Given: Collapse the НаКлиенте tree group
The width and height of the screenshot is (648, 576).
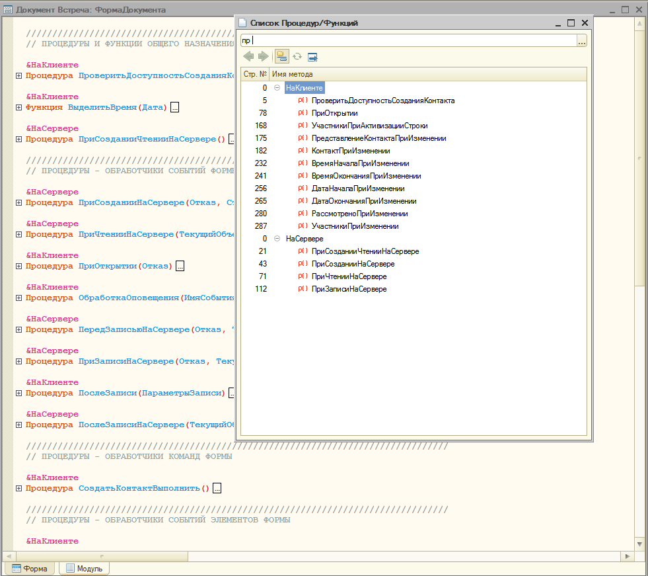Looking at the screenshot, I should (x=277, y=88).
